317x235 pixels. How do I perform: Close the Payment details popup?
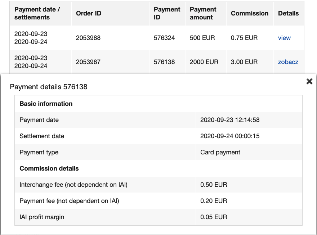tap(309, 81)
